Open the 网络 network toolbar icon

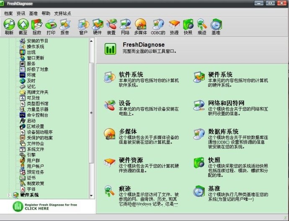(125, 24)
